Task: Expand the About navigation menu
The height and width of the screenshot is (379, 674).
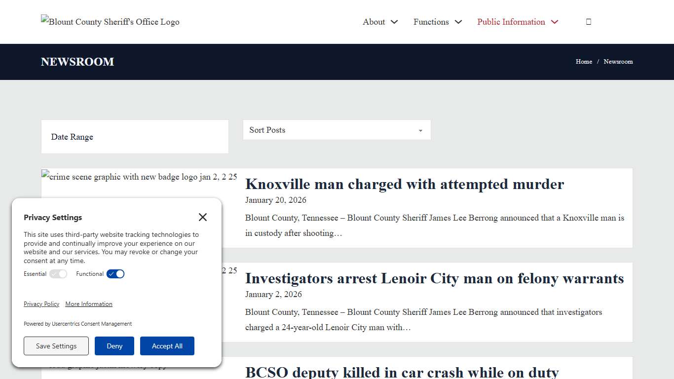Action: [x=374, y=22]
